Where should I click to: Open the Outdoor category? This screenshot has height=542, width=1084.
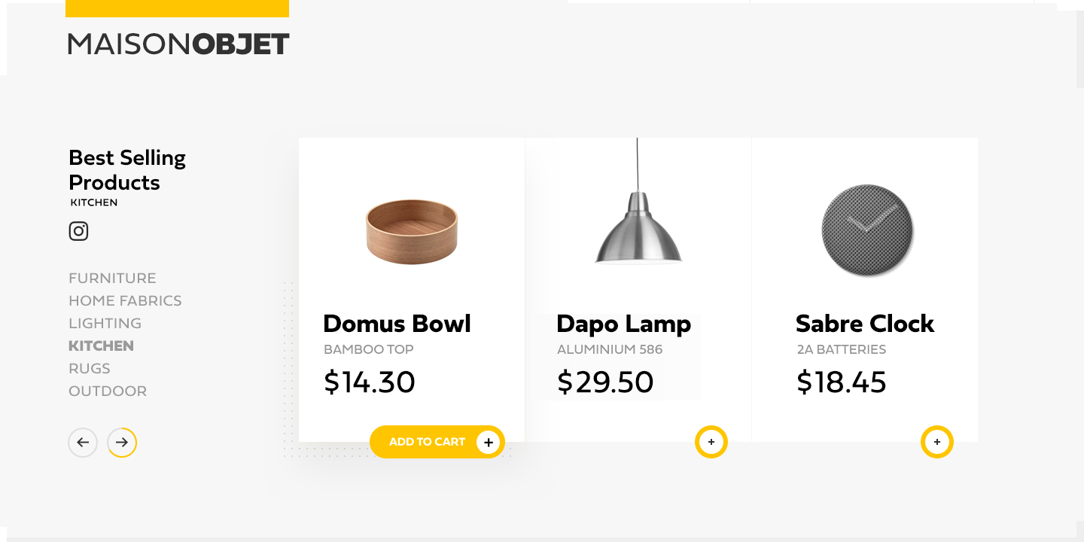[108, 391]
